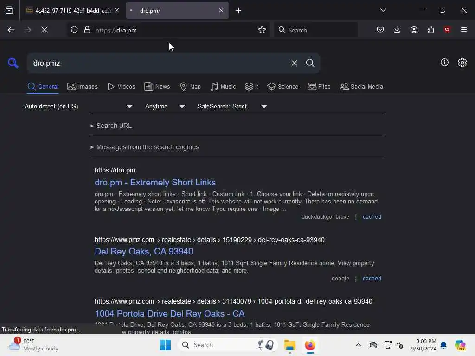Open the Downloads panel
This screenshot has width=475, height=356.
[x=397, y=30]
